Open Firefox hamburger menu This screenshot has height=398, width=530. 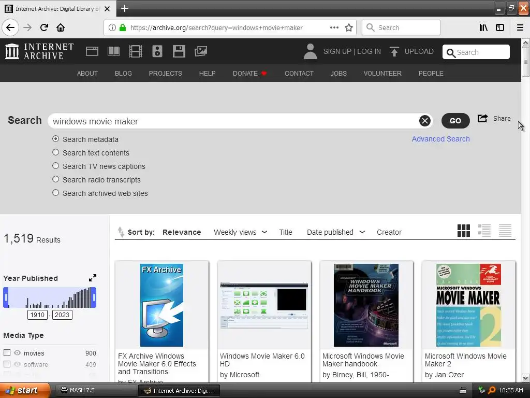tap(520, 27)
